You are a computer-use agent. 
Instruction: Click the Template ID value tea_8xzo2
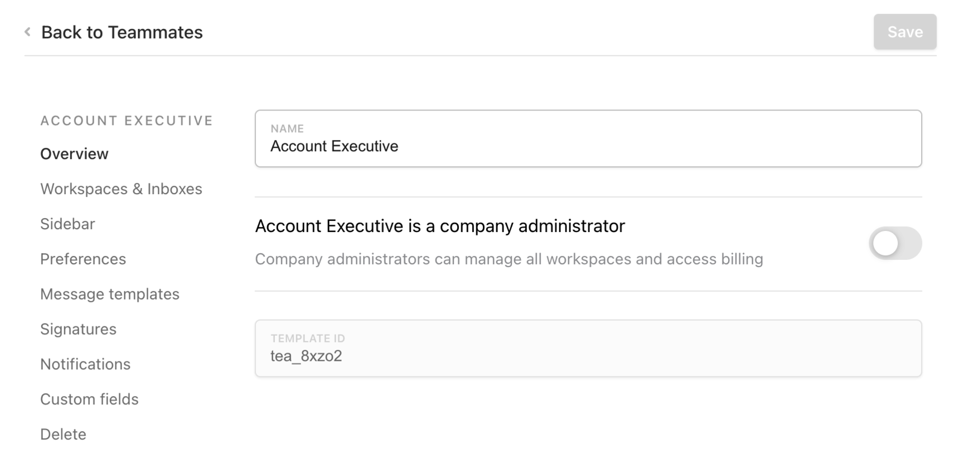[306, 356]
